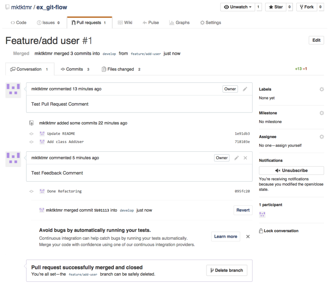The image size is (331, 286).
Task: Open avatar beside first comment (13 minutes ago)
Action: 13,90
